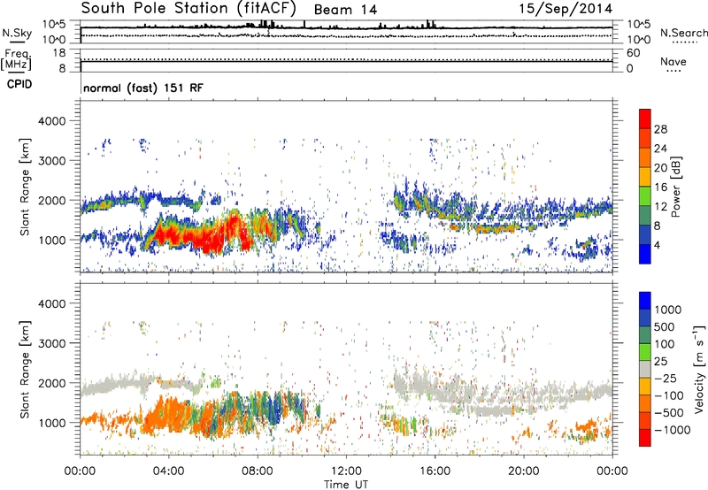Click the blue top of Velocity color bar

tap(645, 301)
